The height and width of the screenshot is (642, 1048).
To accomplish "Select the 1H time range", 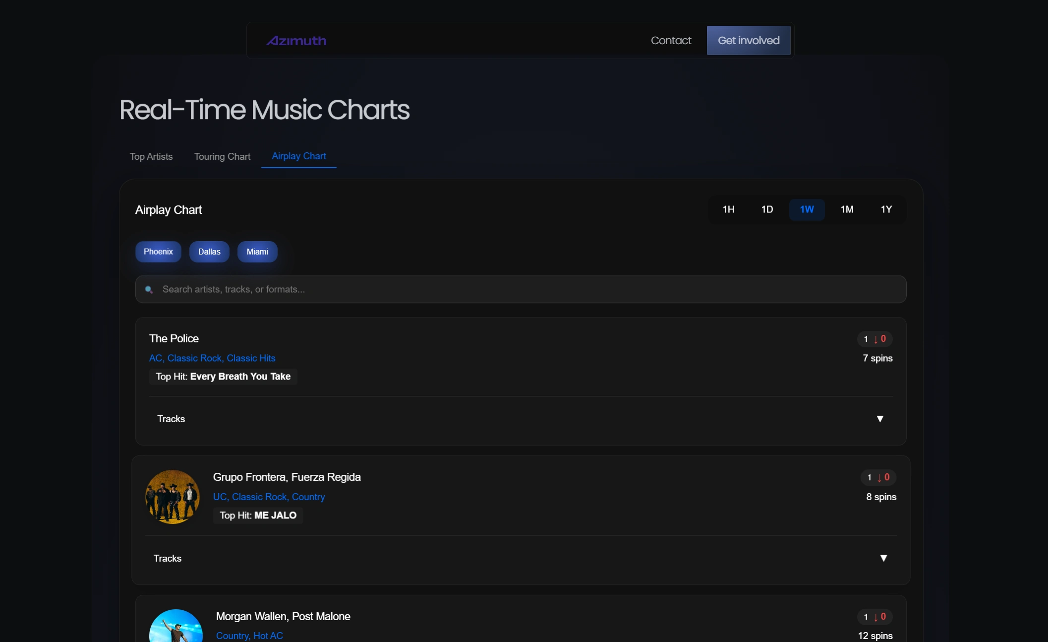I will pos(728,209).
